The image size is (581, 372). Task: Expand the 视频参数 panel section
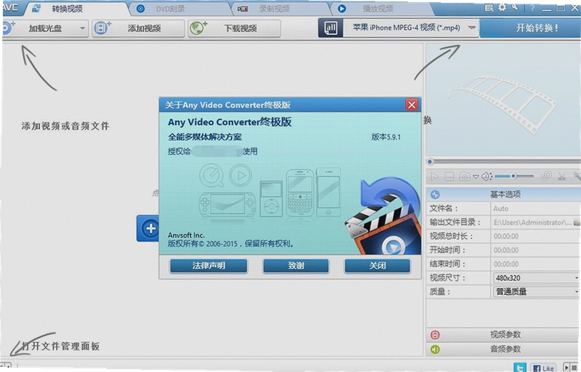point(503,334)
